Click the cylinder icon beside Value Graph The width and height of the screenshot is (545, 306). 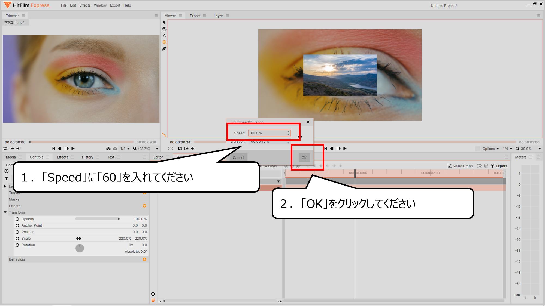coord(486,166)
